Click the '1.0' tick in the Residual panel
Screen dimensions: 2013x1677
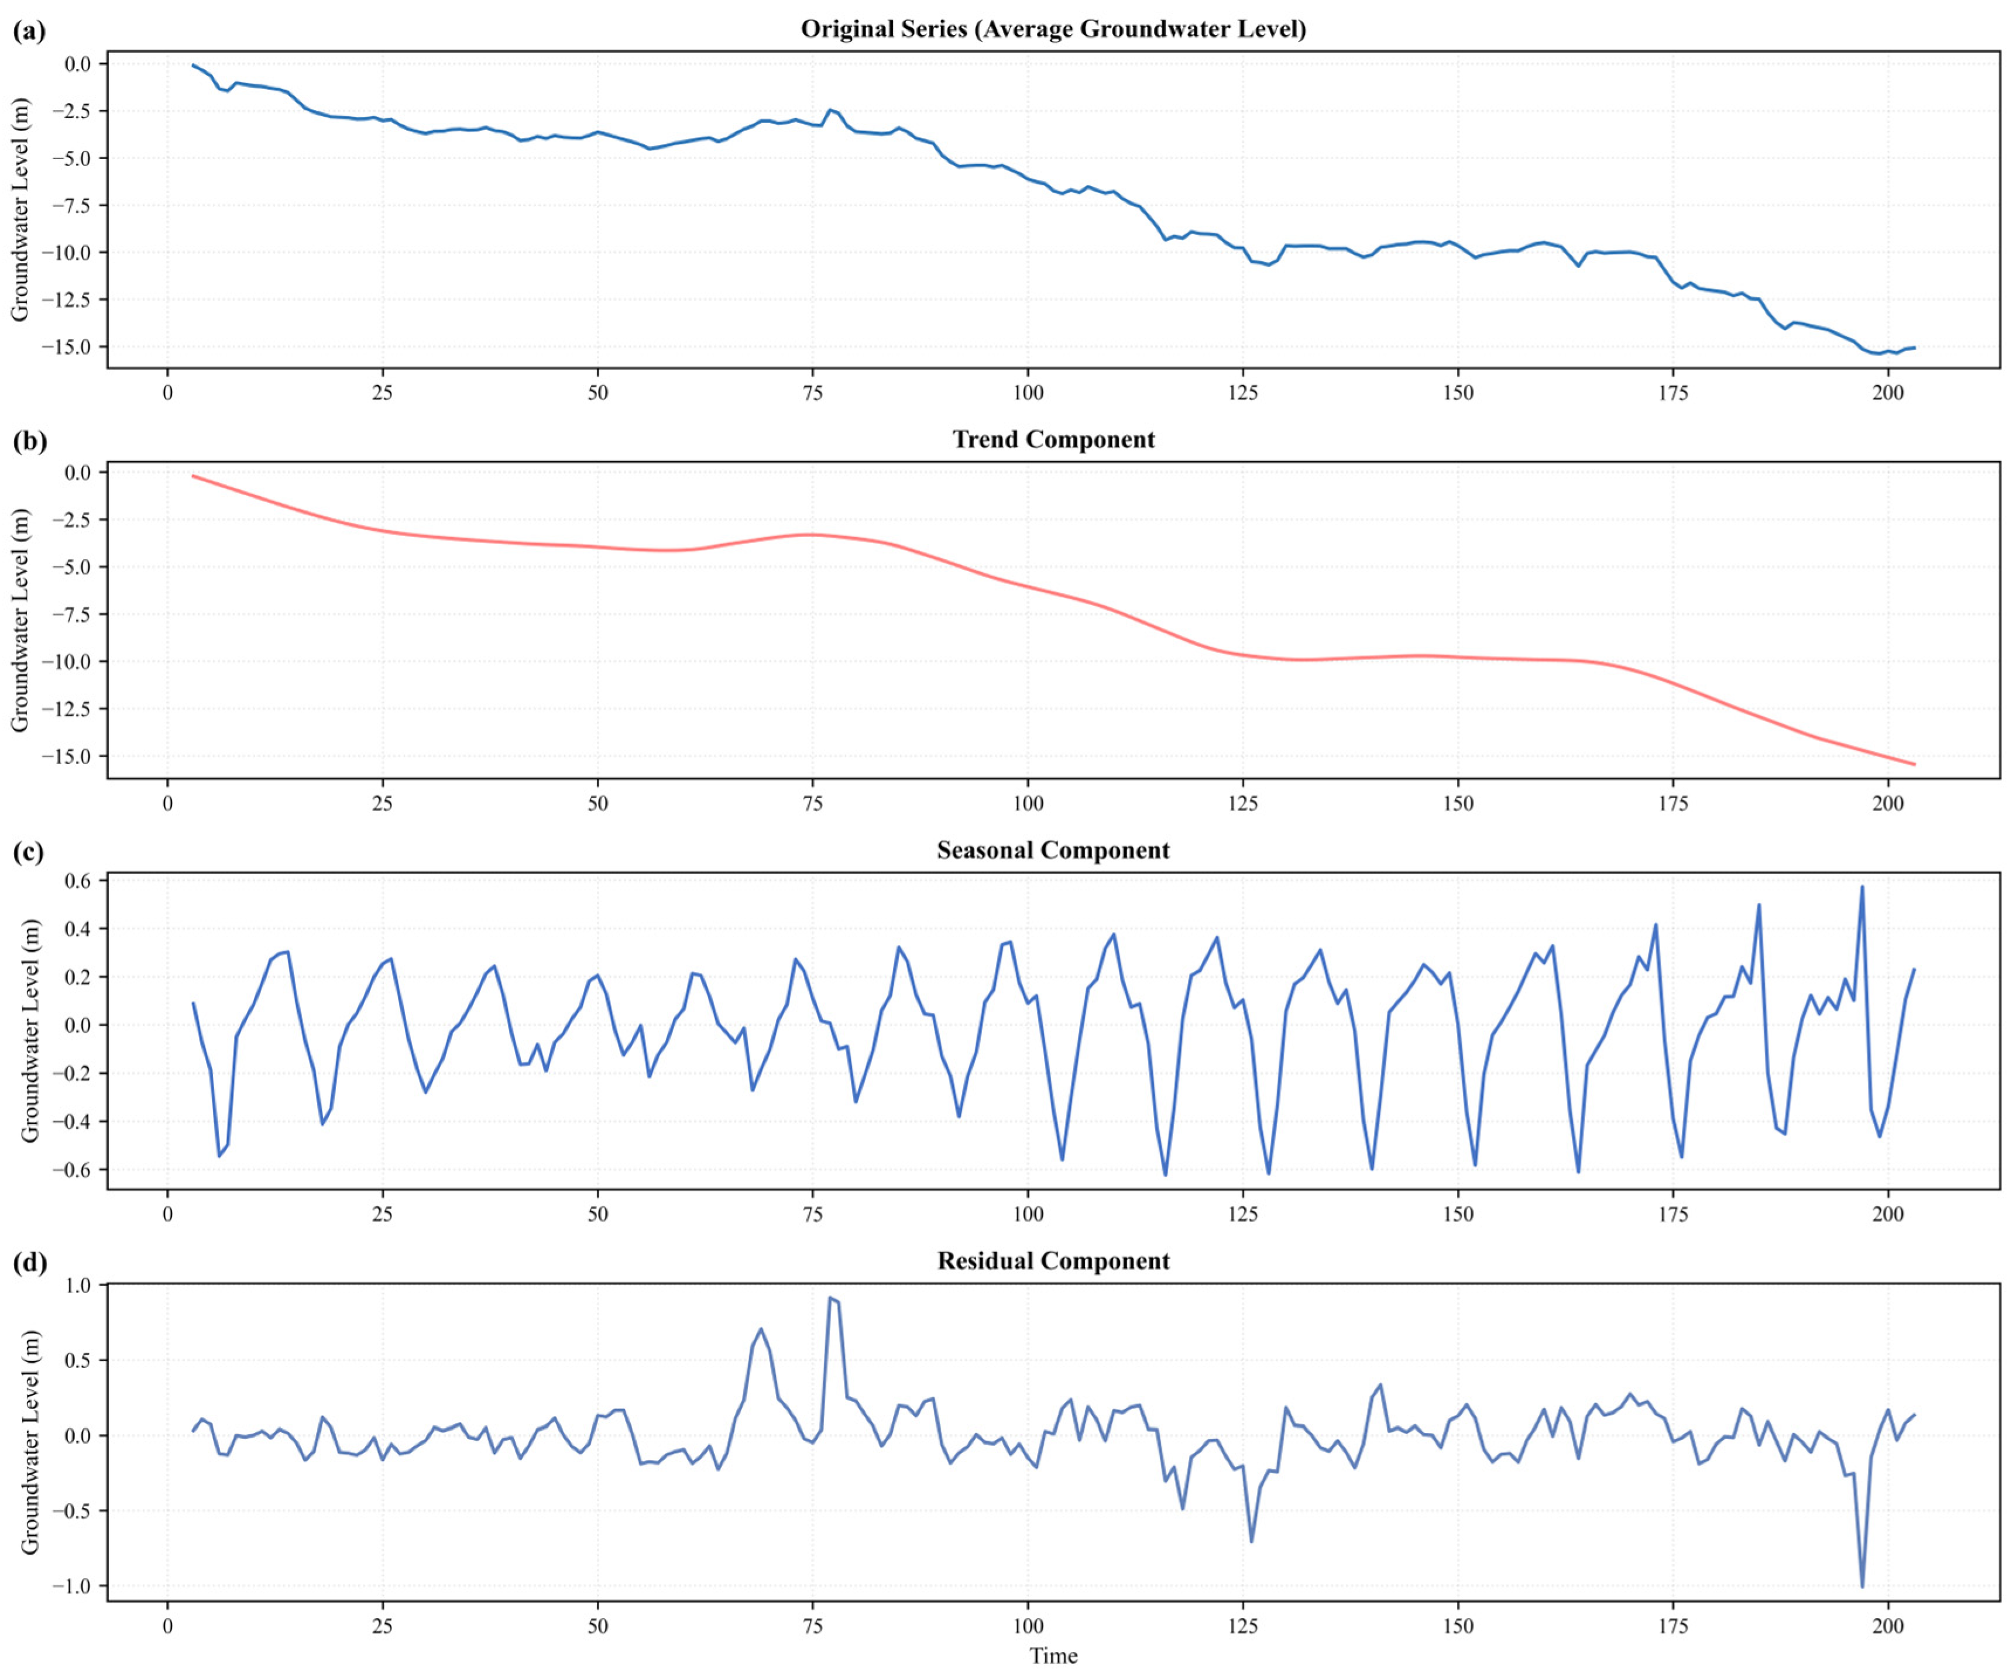[x=78, y=1285]
